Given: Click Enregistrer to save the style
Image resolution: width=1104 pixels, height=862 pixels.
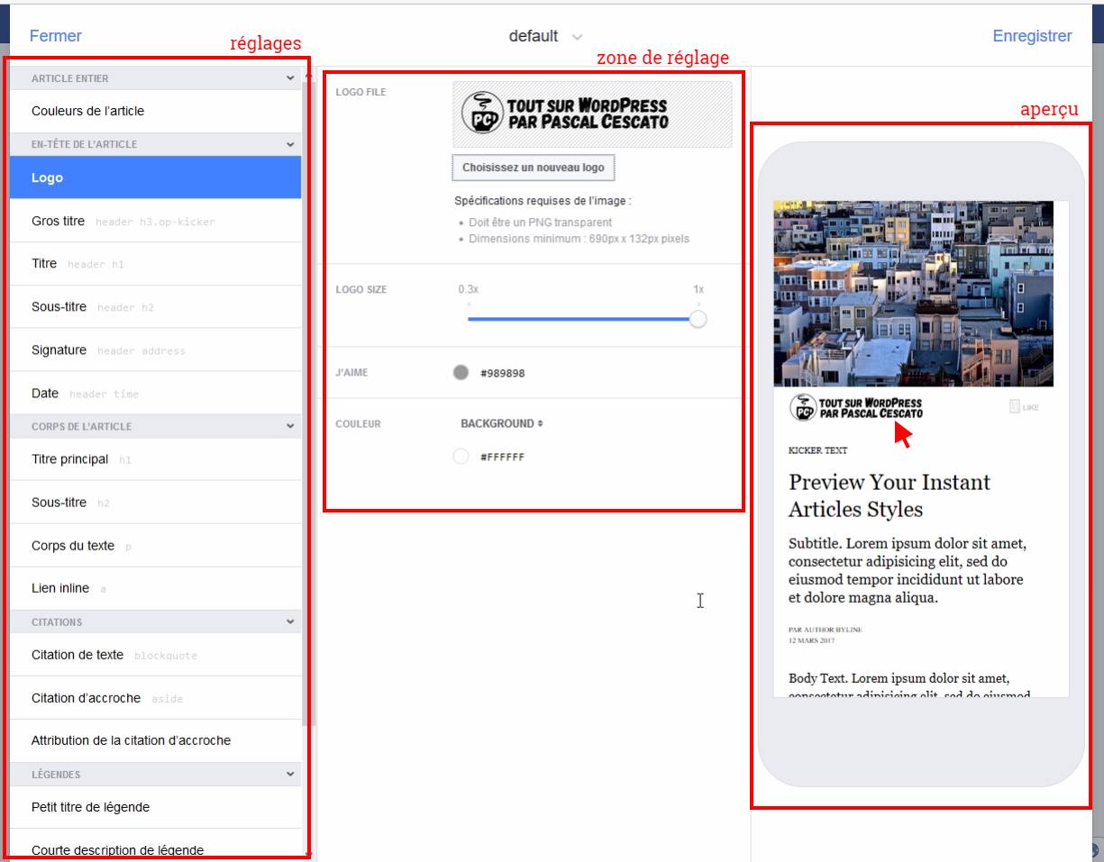Looking at the screenshot, I should pos(1032,36).
